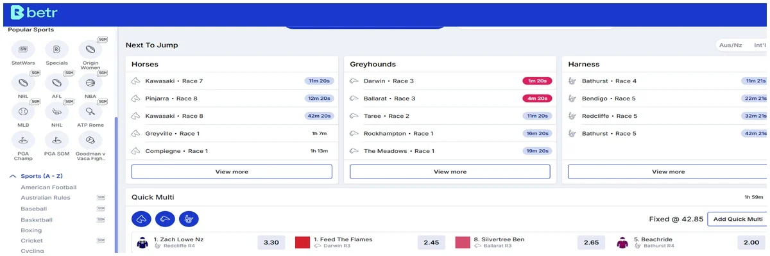Click the Greyhounds section heading
The width and height of the screenshot is (770, 256).
(x=373, y=64)
